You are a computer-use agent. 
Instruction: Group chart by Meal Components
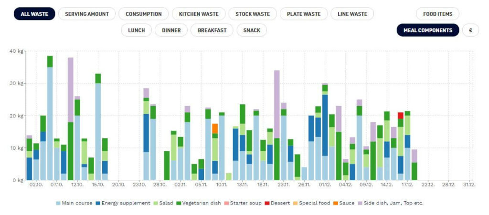coord(428,30)
